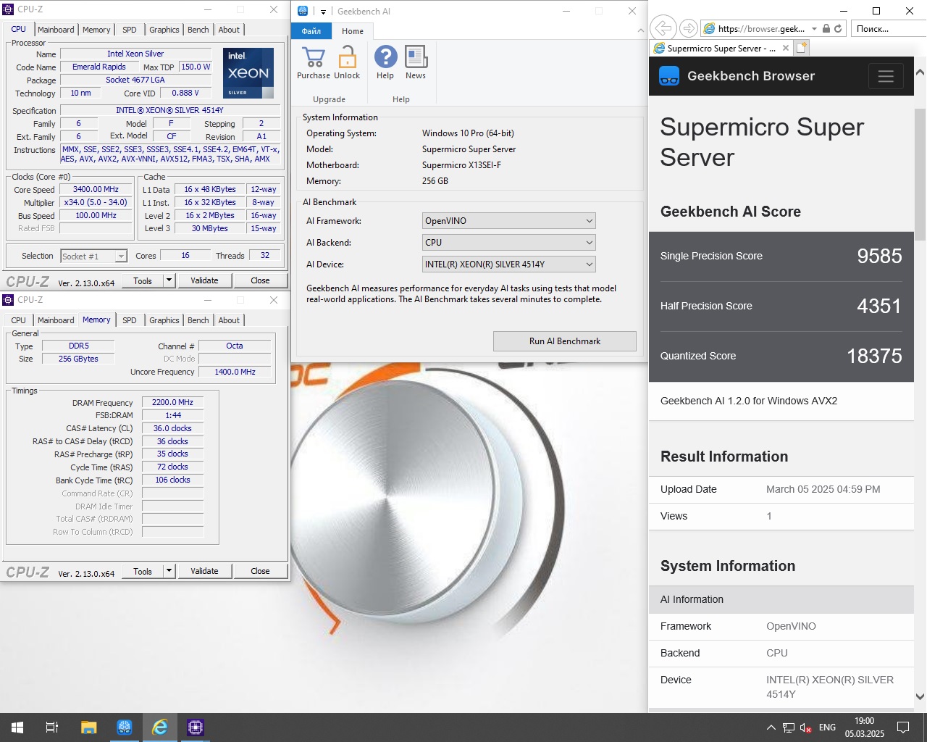The height and width of the screenshot is (742, 927).
Task: Click the browser vertical scrollbar thumb
Action: pos(920,174)
